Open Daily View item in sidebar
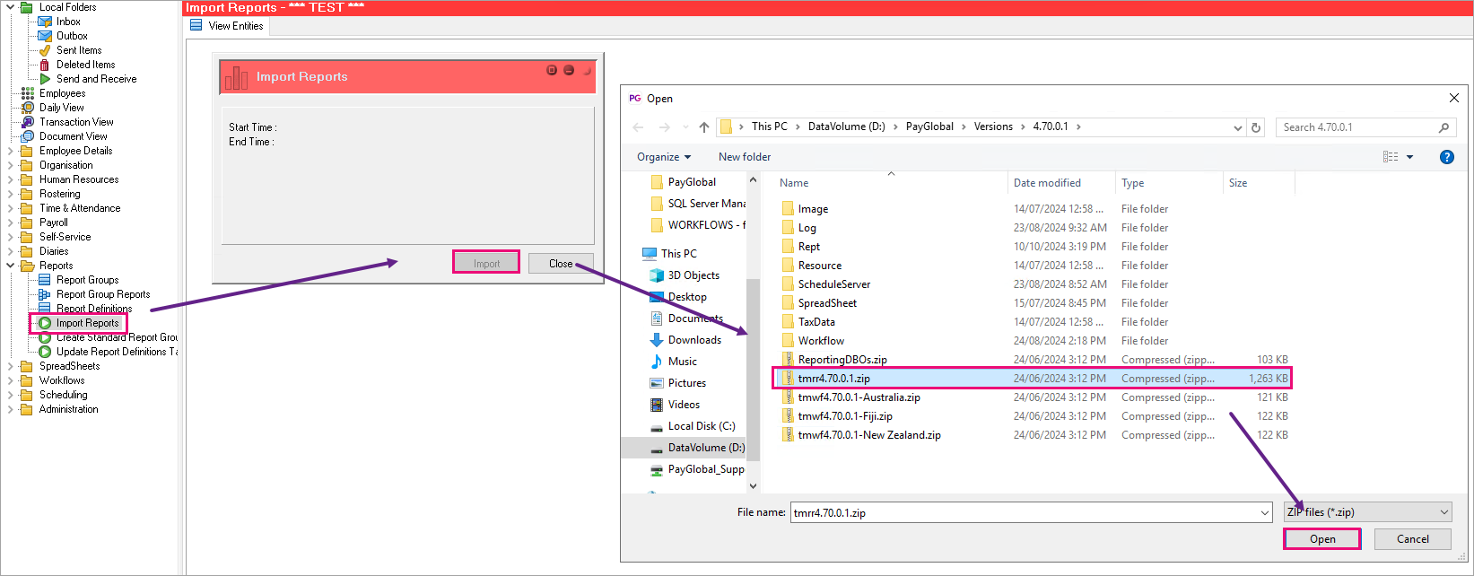The width and height of the screenshot is (1474, 576). pyautogui.click(x=61, y=108)
